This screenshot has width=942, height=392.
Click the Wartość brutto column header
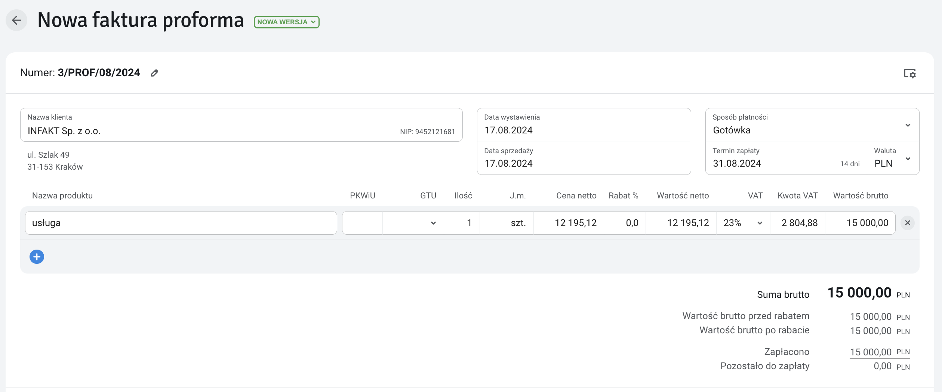[x=861, y=195]
